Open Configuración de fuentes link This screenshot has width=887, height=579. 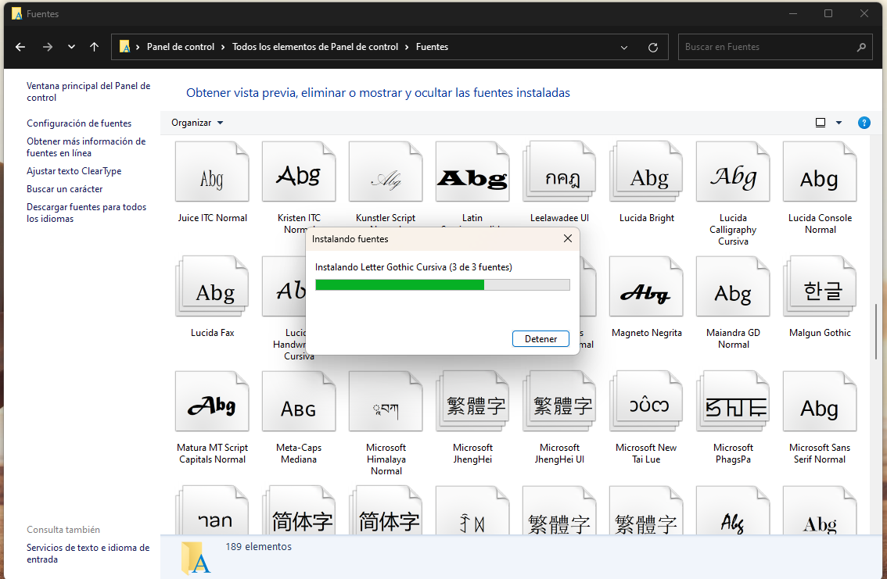coord(79,123)
